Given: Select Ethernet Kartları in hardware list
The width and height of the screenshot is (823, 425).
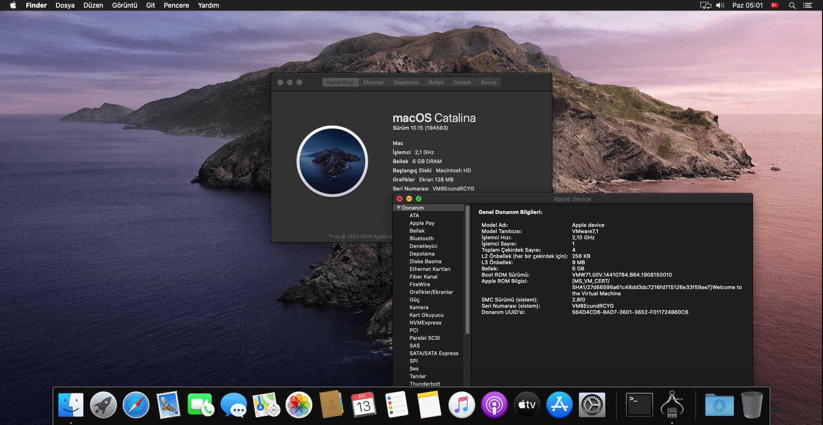Looking at the screenshot, I should coord(430,269).
